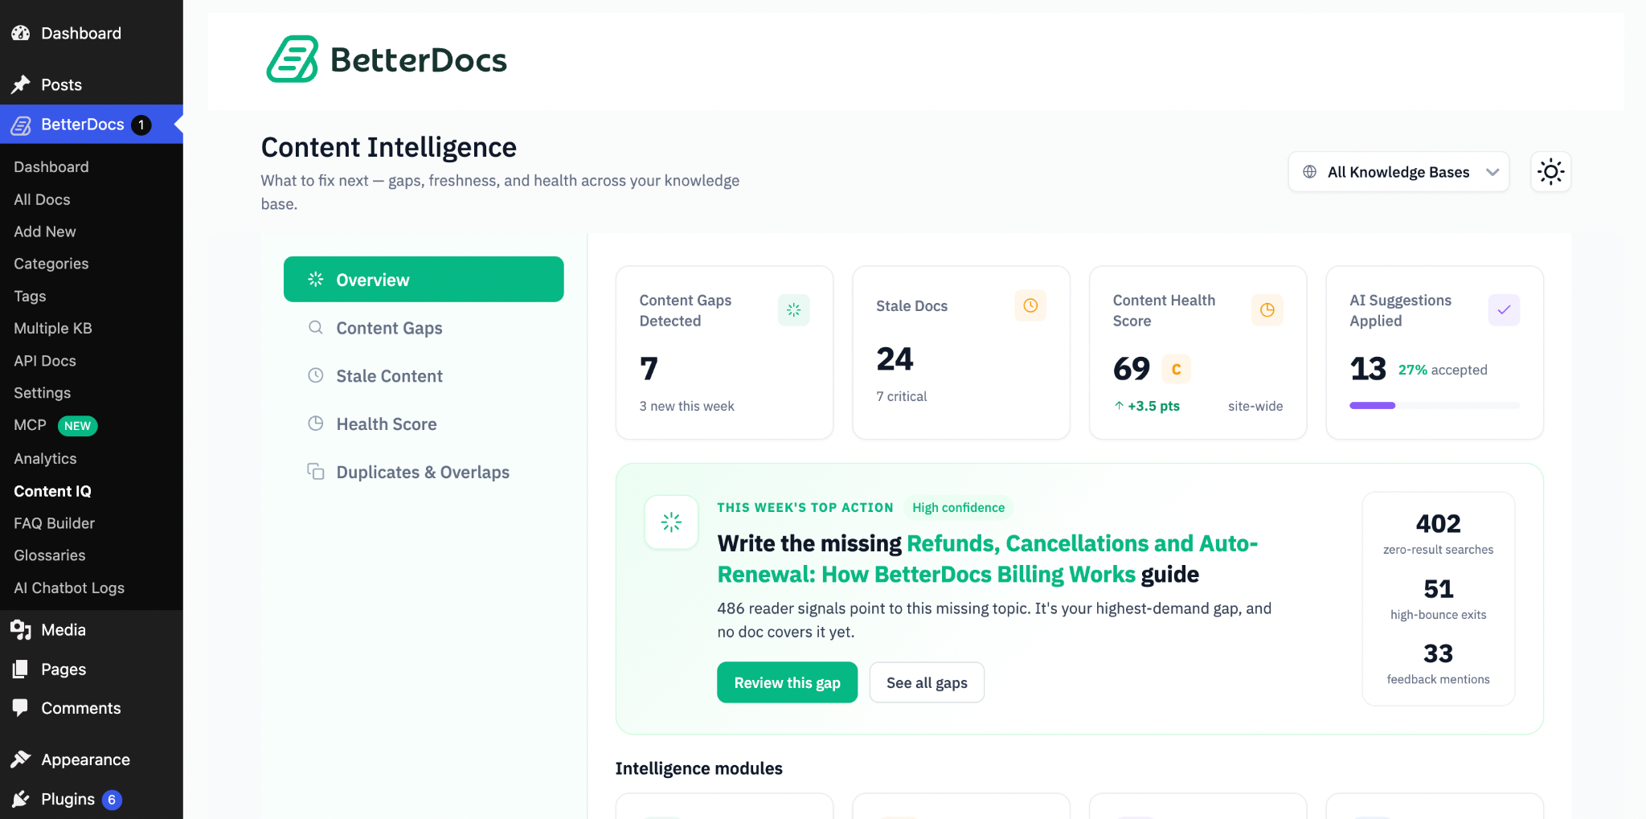This screenshot has width=1646, height=819.
Task: Select the Overview tab
Action: (424, 280)
